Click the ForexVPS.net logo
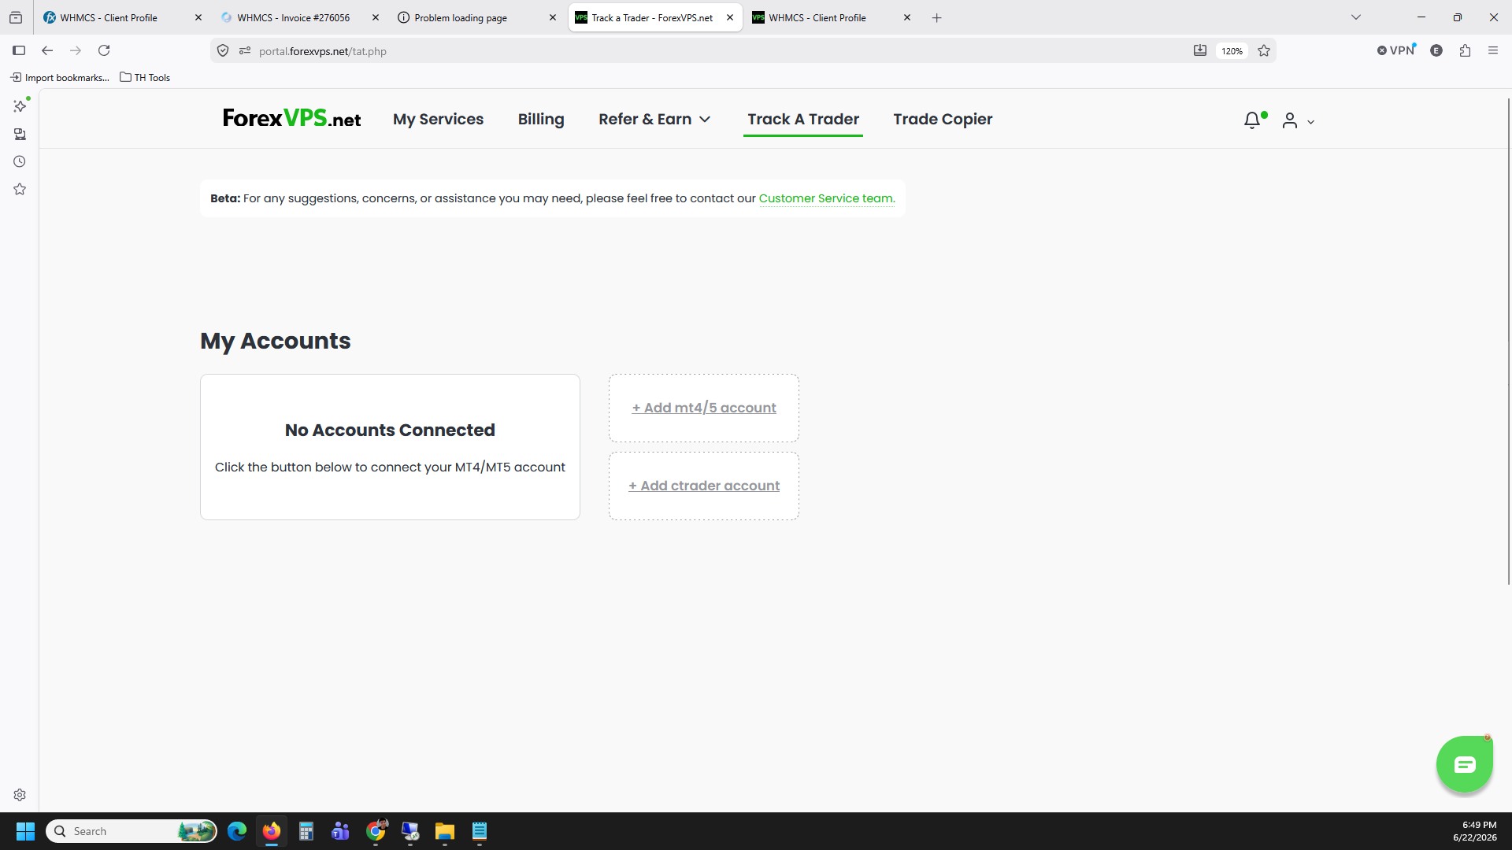Screen dimensions: 1512x850 [291, 119]
